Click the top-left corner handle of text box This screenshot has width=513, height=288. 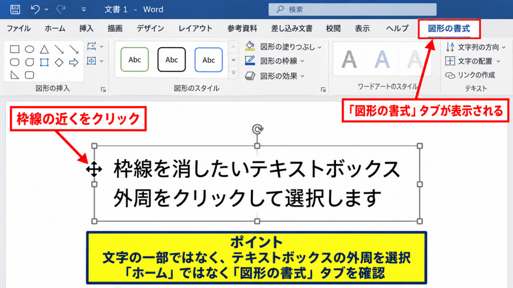pyautogui.click(x=95, y=146)
